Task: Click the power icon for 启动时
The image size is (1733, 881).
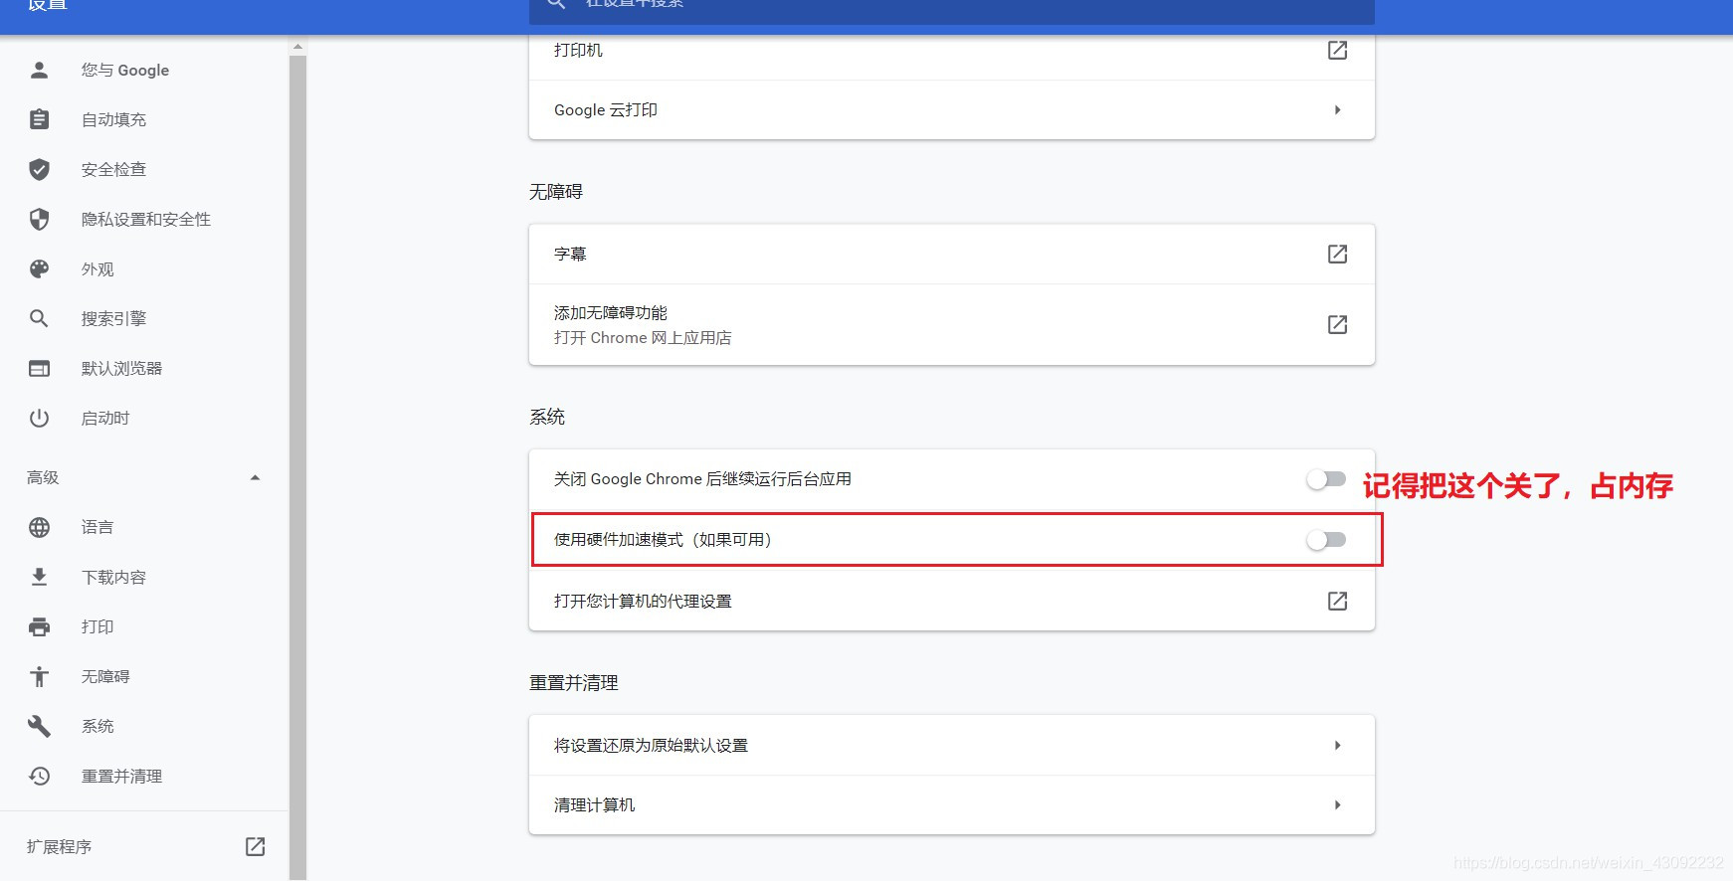Action: (39, 418)
